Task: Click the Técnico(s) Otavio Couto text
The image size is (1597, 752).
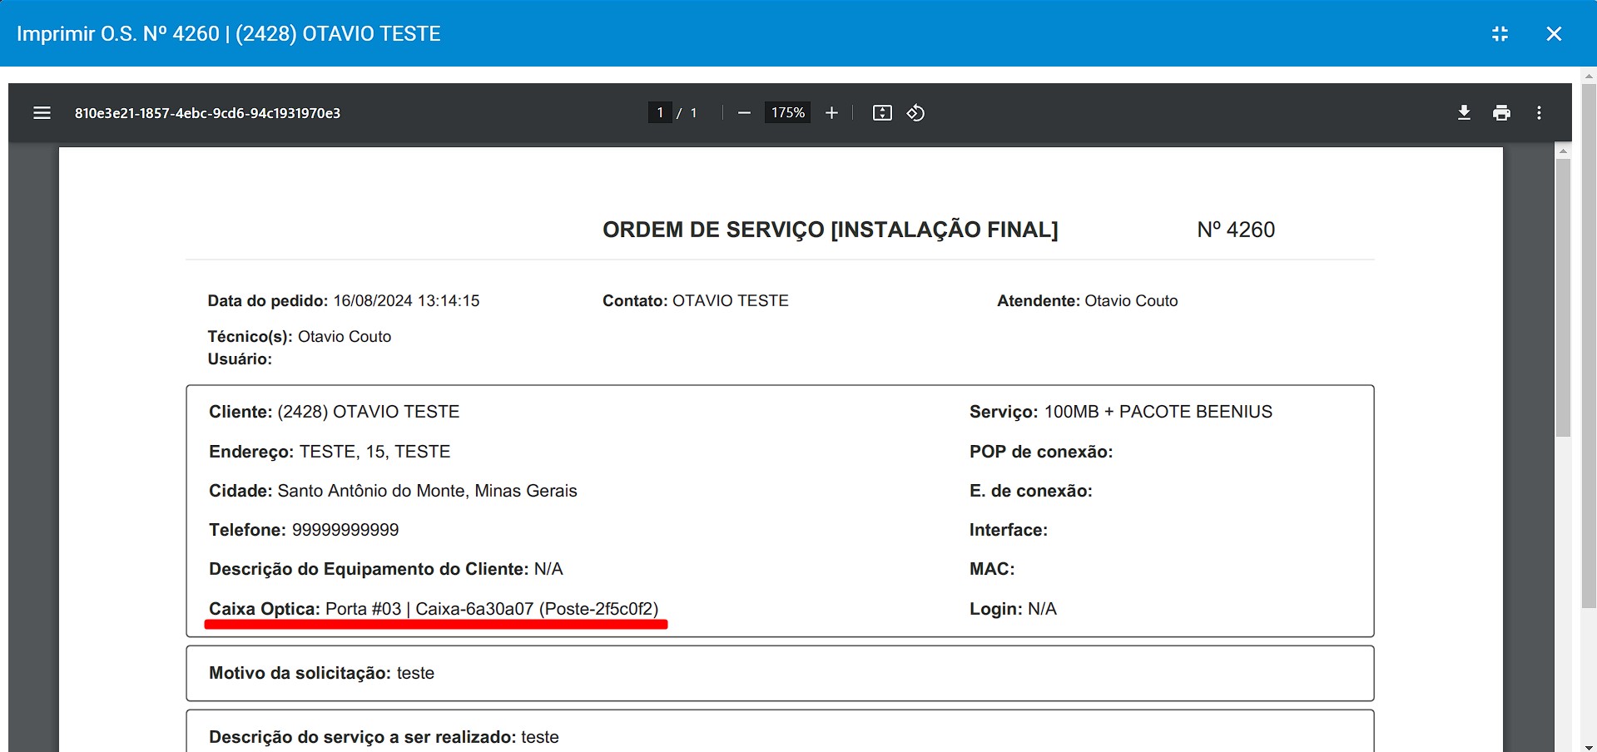Action: pyautogui.click(x=299, y=337)
